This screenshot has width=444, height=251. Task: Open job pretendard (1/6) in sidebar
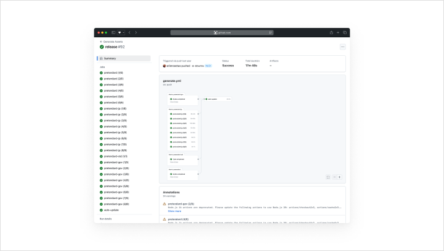point(111,73)
